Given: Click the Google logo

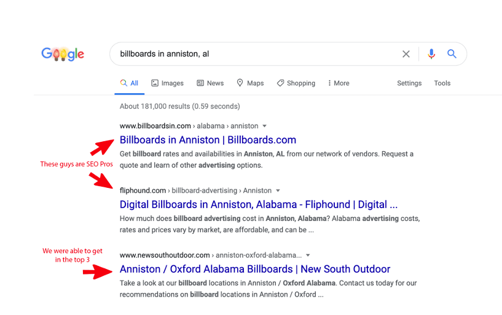Looking at the screenshot, I should [x=63, y=54].
